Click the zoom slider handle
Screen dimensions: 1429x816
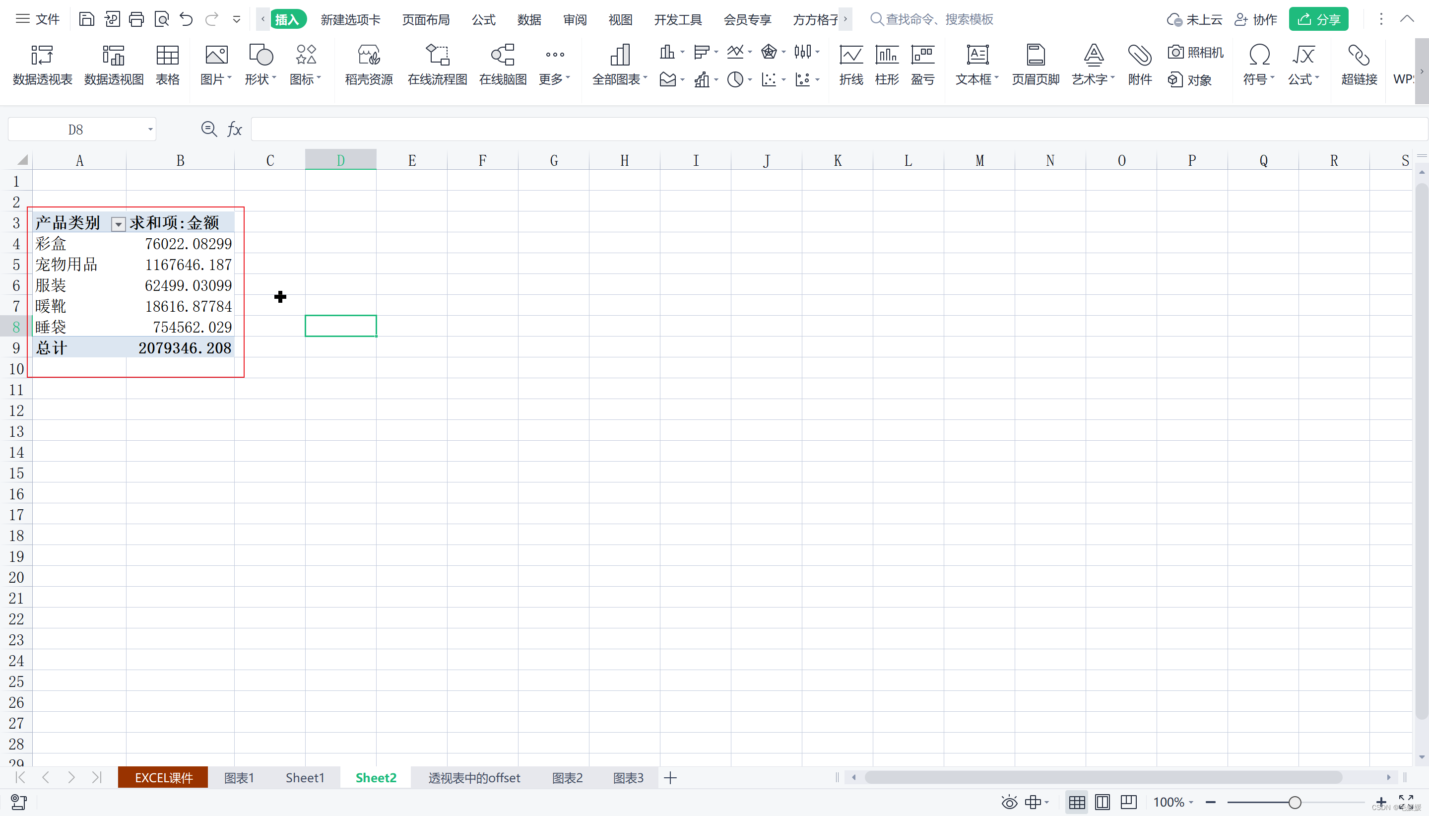click(x=1295, y=803)
